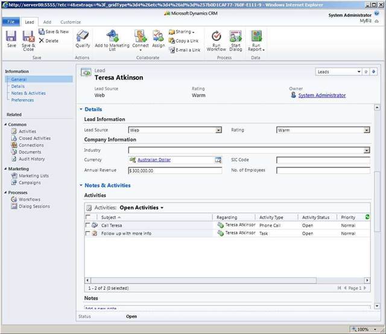Click Copy a Link in ribbon
This screenshot has height=334, width=386.
click(183, 41)
